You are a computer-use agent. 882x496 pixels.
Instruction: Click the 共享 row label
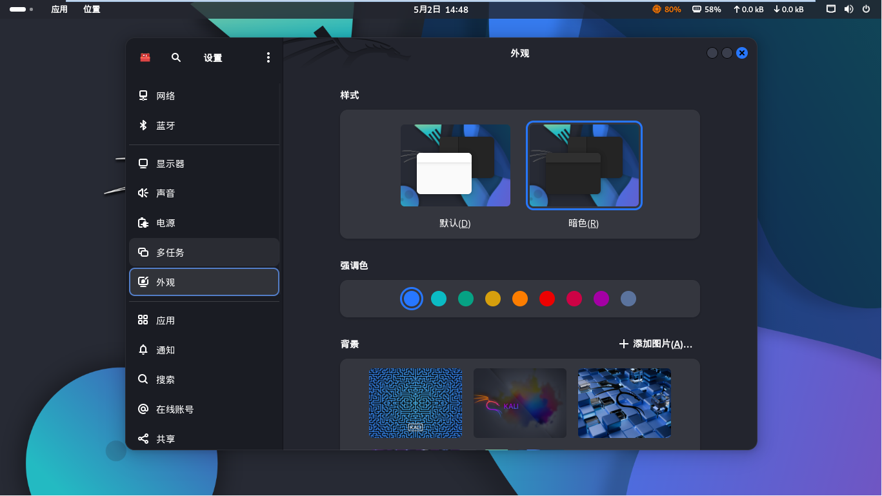pos(166,439)
